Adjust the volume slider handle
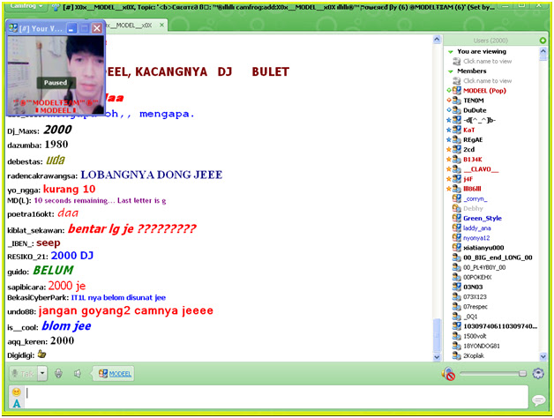This screenshot has height=418, width=554. pyautogui.click(x=522, y=374)
